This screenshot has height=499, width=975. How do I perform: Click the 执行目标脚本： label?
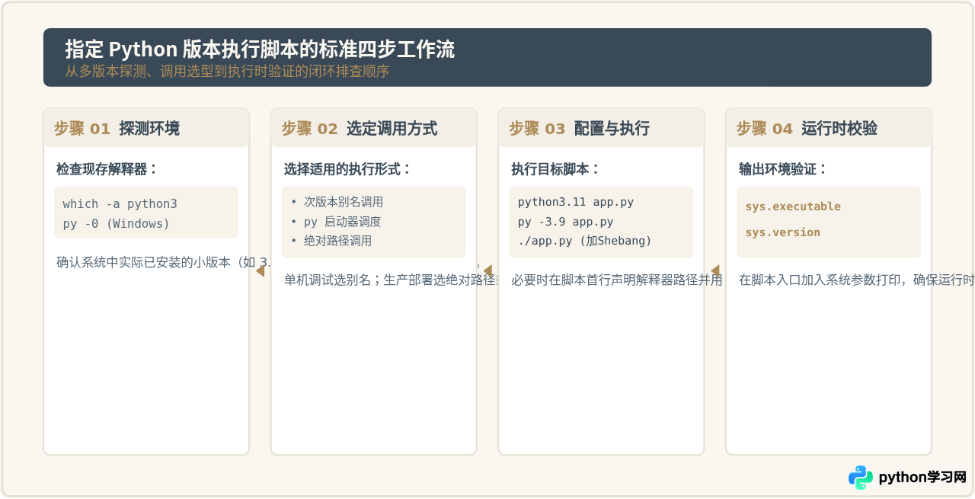coord(556,169)
